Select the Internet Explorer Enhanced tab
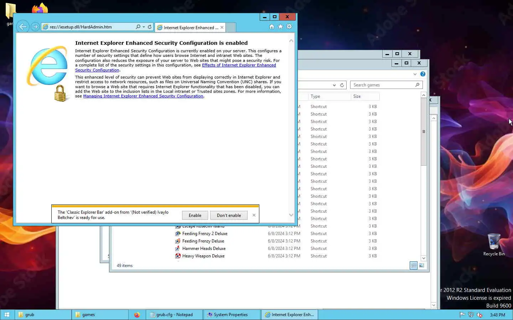Image resolution: width=513 pixels, height=320 pixels. pos(190,27)
